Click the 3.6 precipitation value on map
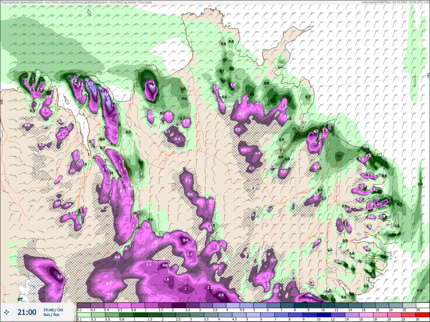 (x=165, y=265)
